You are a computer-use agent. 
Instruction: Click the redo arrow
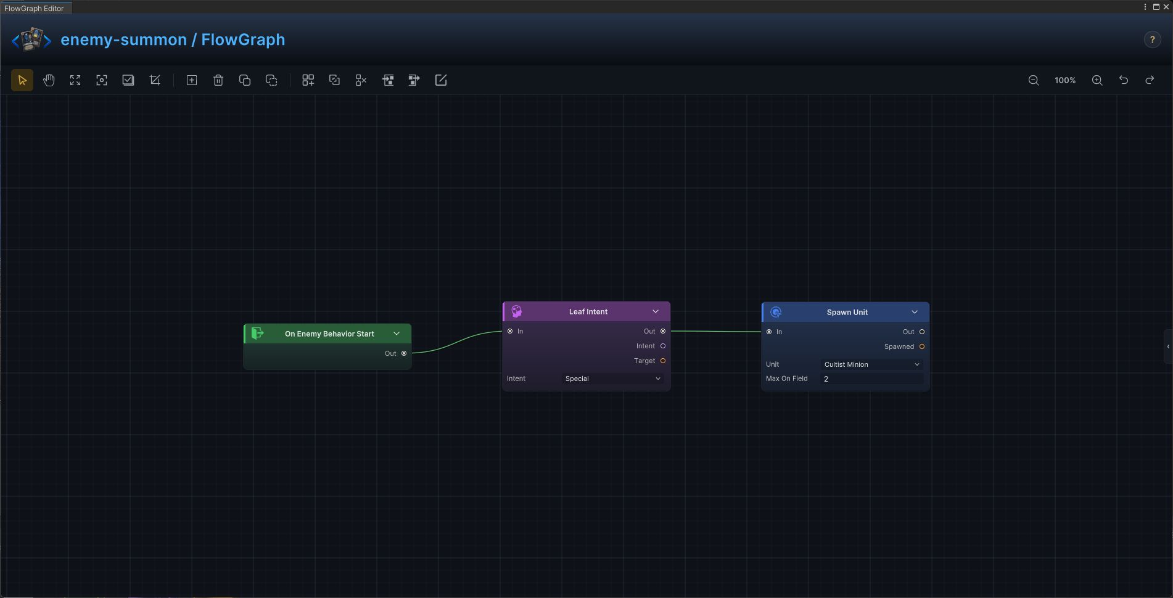(x=1150, y=80)
